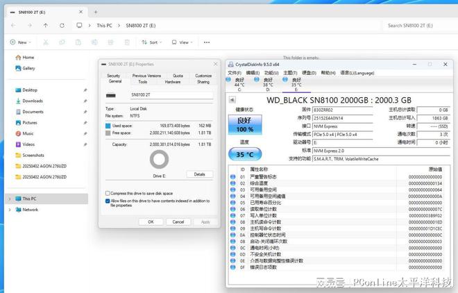Screen dimensions: 458x293
Task: Click OK in Properties dialog
Action: pos(151,221)
